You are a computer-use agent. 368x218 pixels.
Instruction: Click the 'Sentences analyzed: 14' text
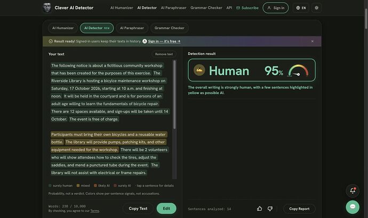(210, 209)
